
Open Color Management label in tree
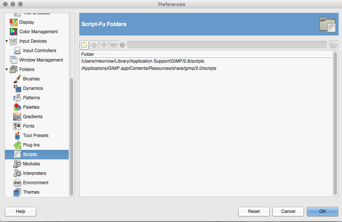click(x=39, y=32)
